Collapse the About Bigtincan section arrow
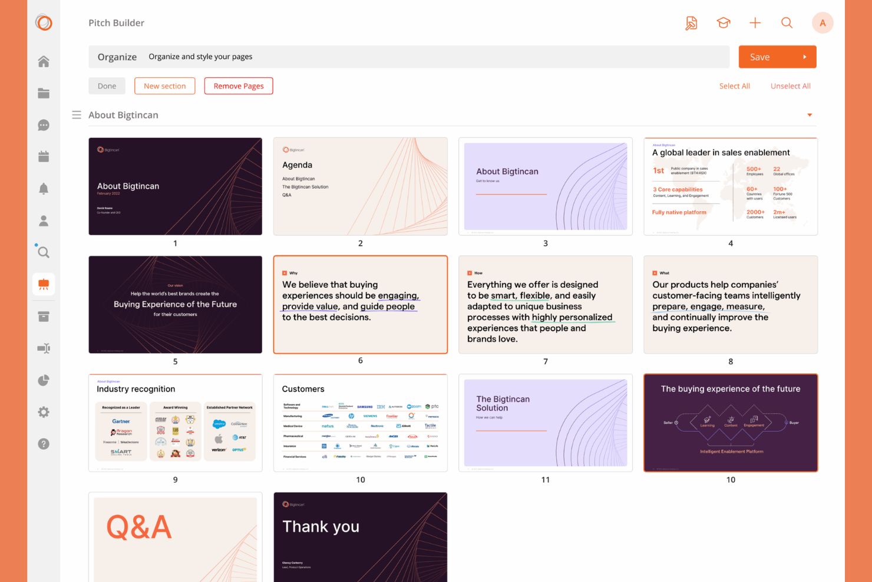Screen dimensions: 872x582 [810, 115]
